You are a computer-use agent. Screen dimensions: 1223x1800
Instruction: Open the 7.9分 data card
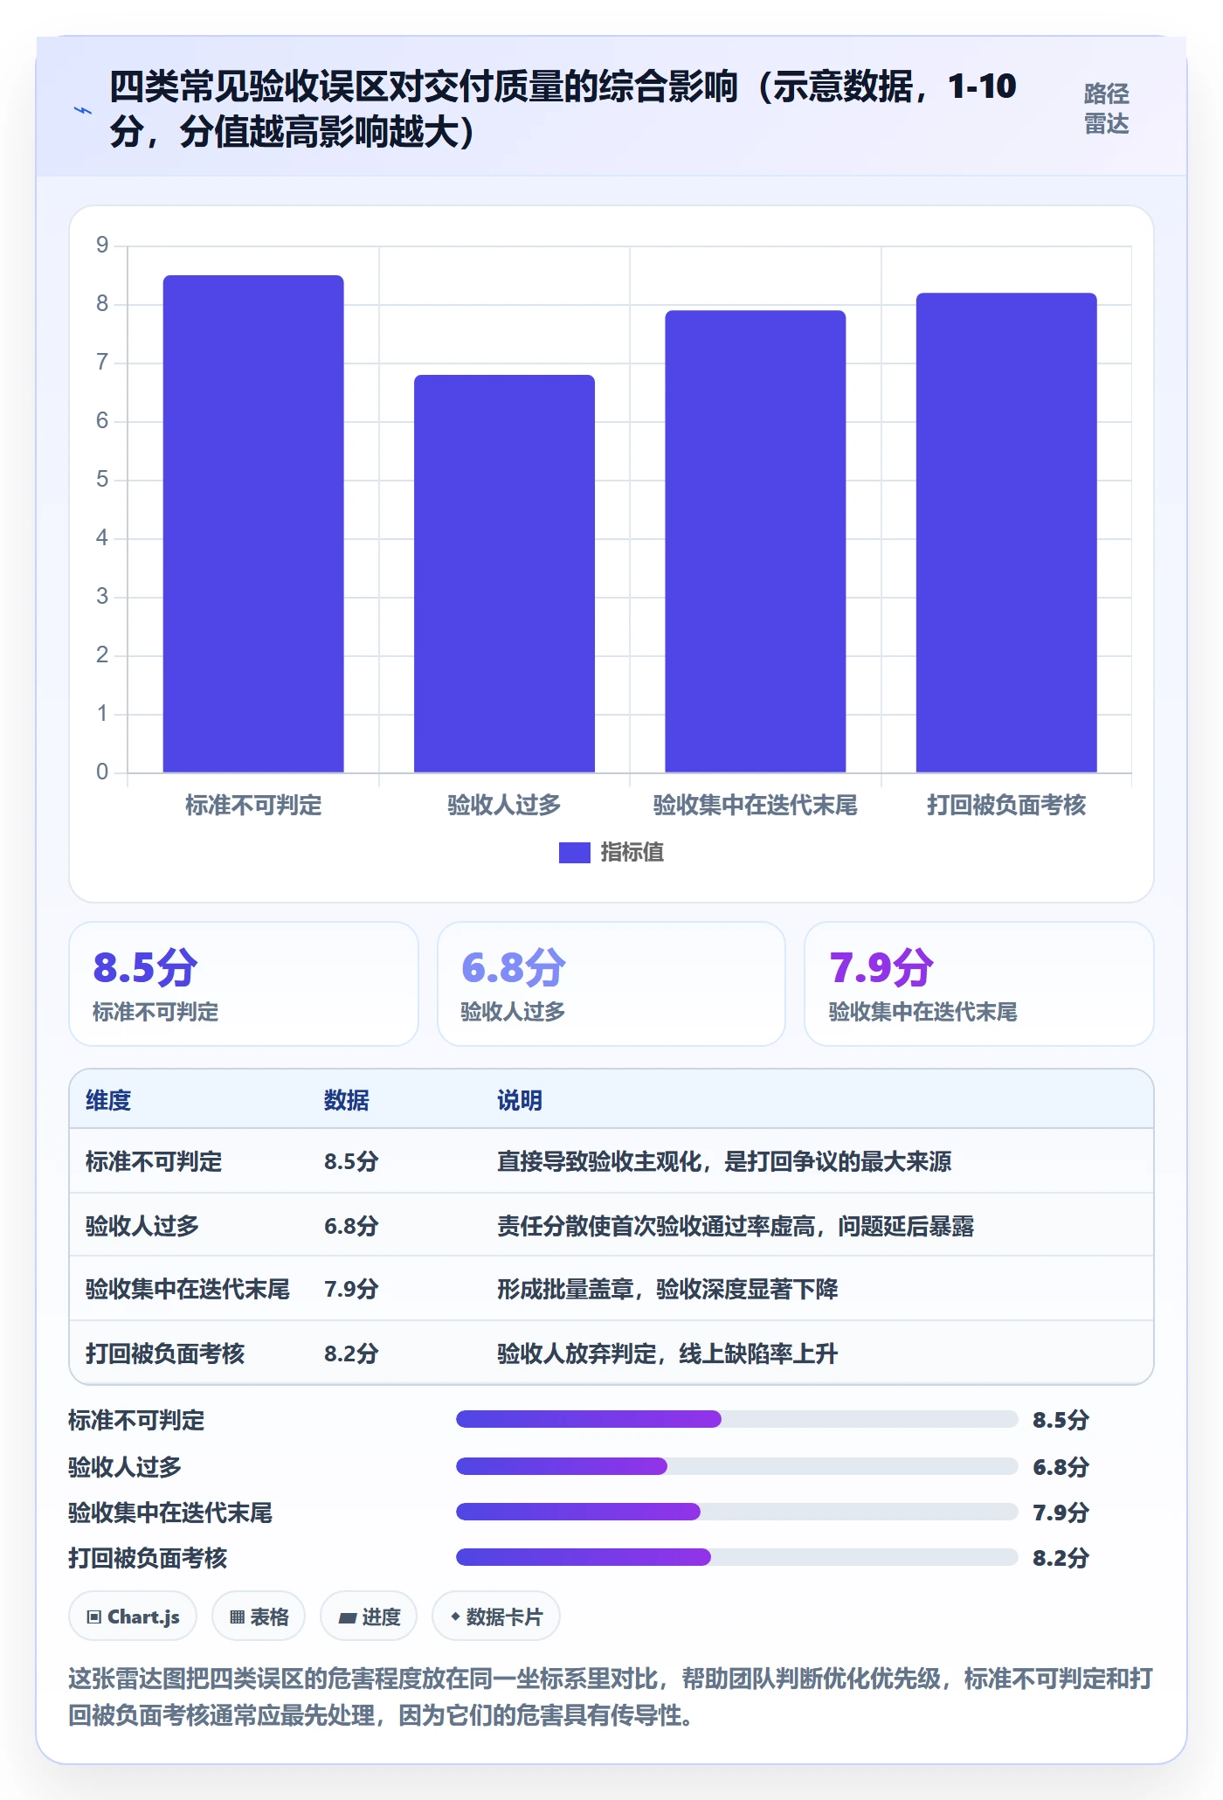coord(979,984)
